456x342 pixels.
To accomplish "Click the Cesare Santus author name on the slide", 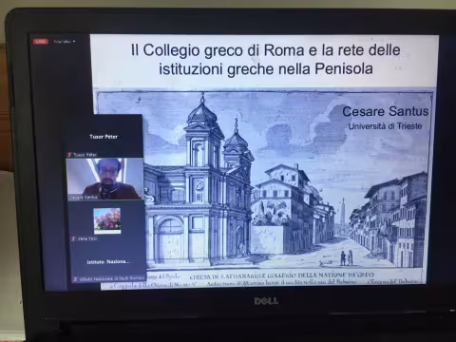I will click(386, 111).
